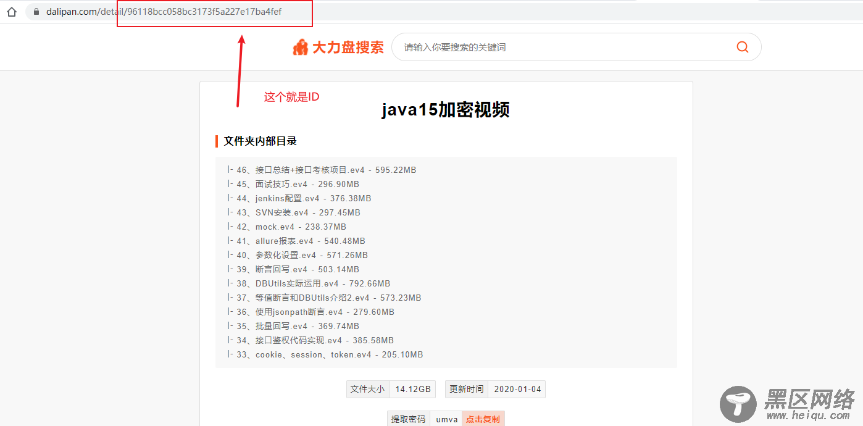Click the 提取密码 label

[408, 419]
